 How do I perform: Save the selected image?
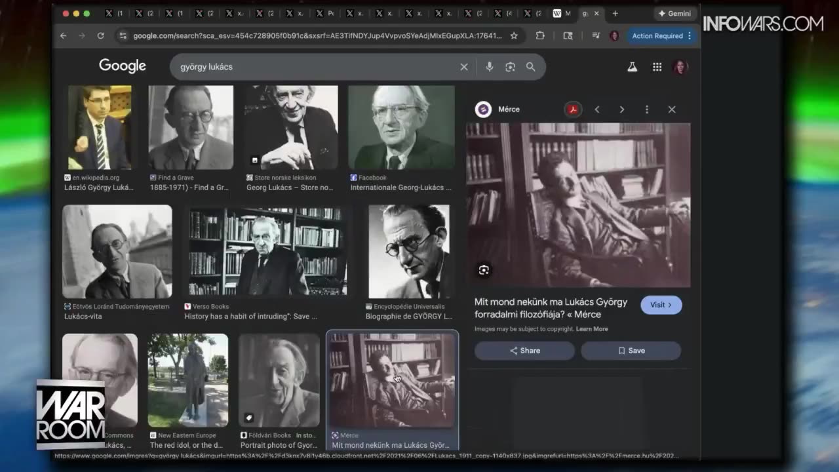pos(631,351)
